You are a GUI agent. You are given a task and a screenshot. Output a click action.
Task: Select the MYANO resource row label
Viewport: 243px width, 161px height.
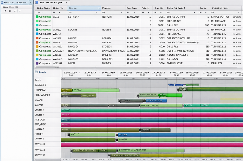39,100
